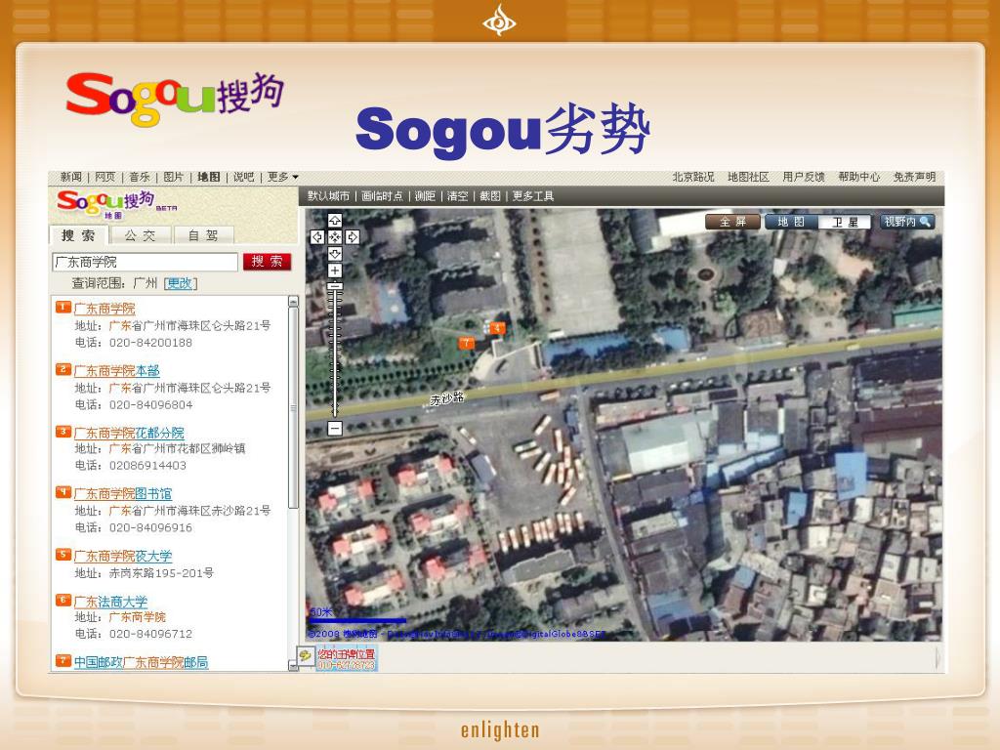Open the result 广东商学院花都分院
The height and width of the screenshot is (750, 1000).
click(x=129, y=433)
